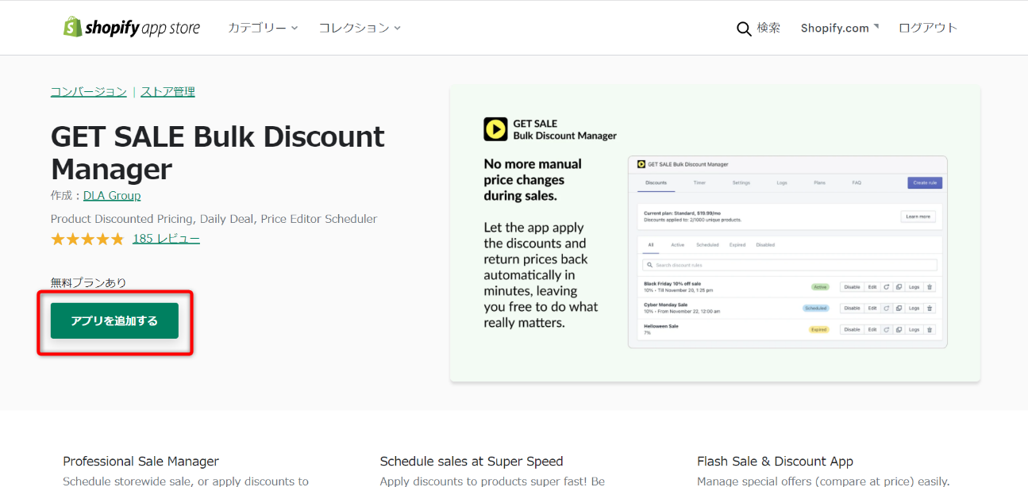Open DLA Group developer link
The width and height of the screenshot is (1028, 487).
pyautogui.click(x=112, y=195)
